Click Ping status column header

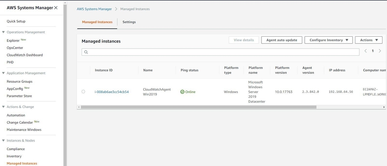click(x=189, y=70)
